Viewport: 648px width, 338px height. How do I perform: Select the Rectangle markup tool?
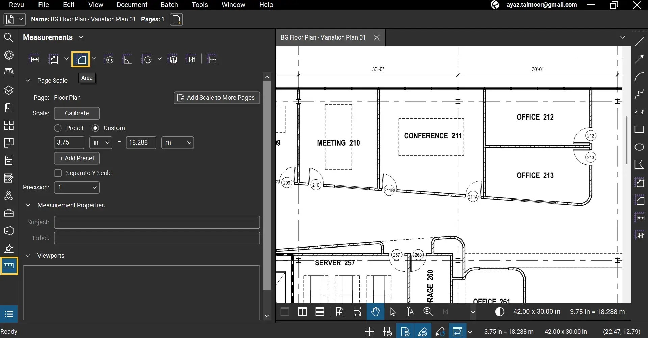pos(639,129)
